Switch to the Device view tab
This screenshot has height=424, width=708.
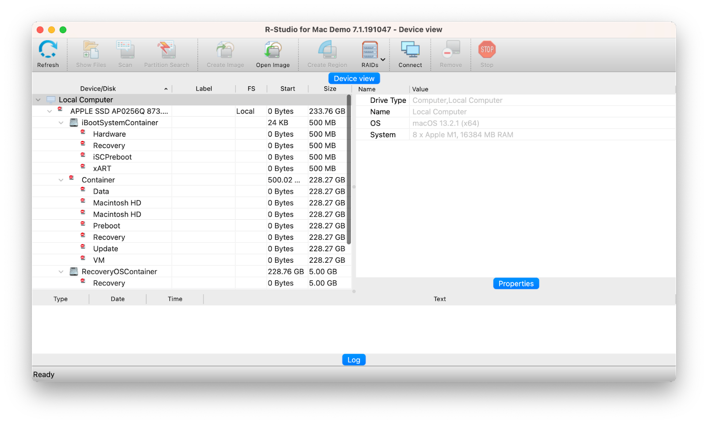pyautogui.click(x=354, y=78)
